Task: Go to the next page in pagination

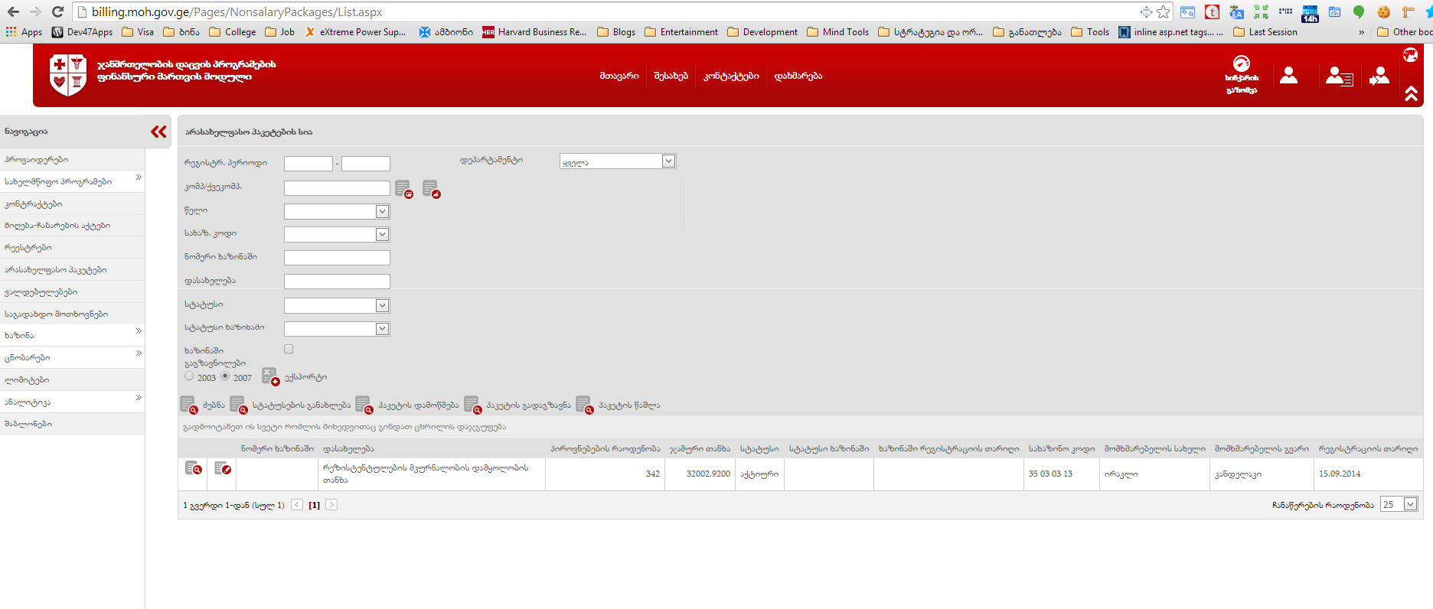Action: tap(331, 505)
